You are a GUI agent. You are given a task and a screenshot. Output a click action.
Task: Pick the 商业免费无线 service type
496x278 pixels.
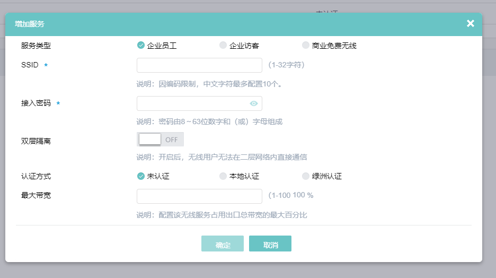point(306,46)
